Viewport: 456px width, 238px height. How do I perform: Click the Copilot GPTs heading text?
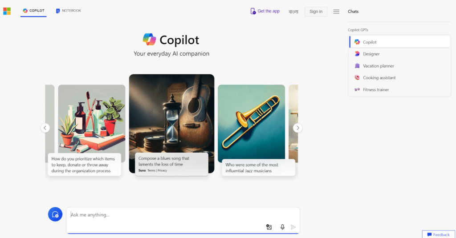pos(358,30)
